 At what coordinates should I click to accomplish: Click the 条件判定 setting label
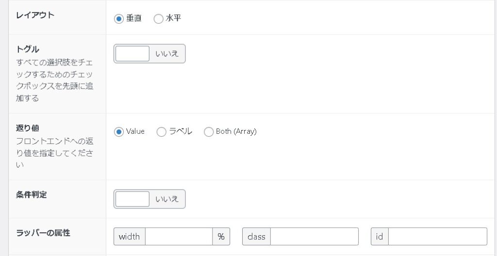[32, 194]
